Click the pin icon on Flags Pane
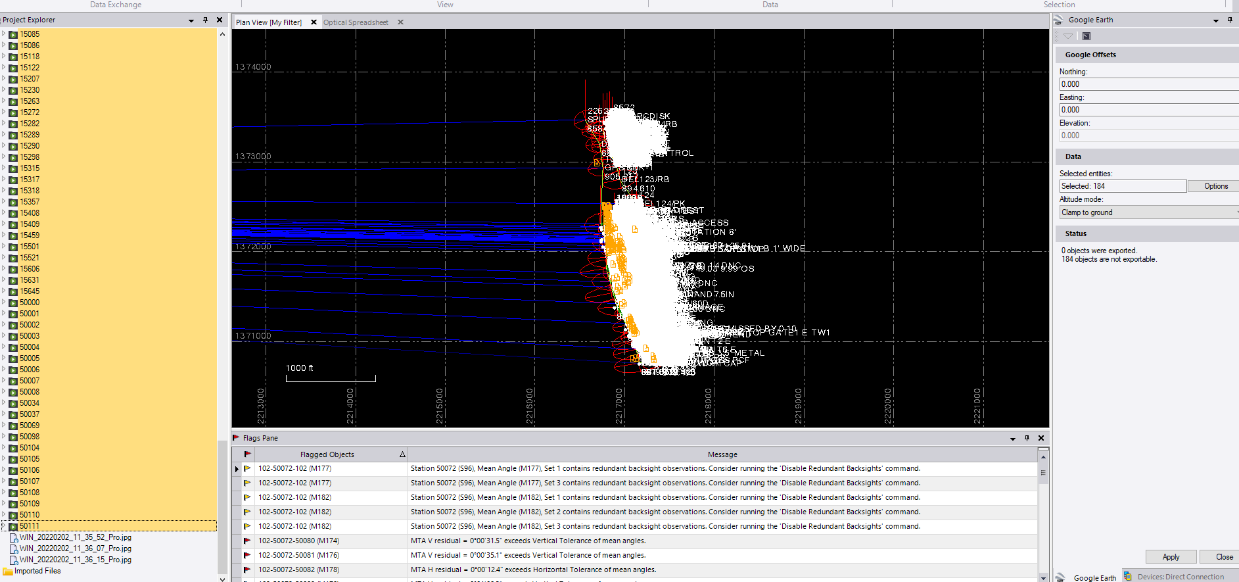 click(1027, 438)
